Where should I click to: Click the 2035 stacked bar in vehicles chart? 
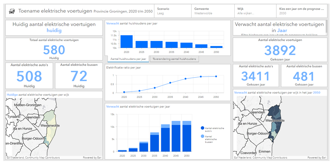155,142
